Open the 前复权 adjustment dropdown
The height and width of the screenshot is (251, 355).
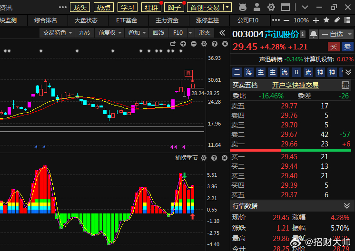(x=109, y=33)
